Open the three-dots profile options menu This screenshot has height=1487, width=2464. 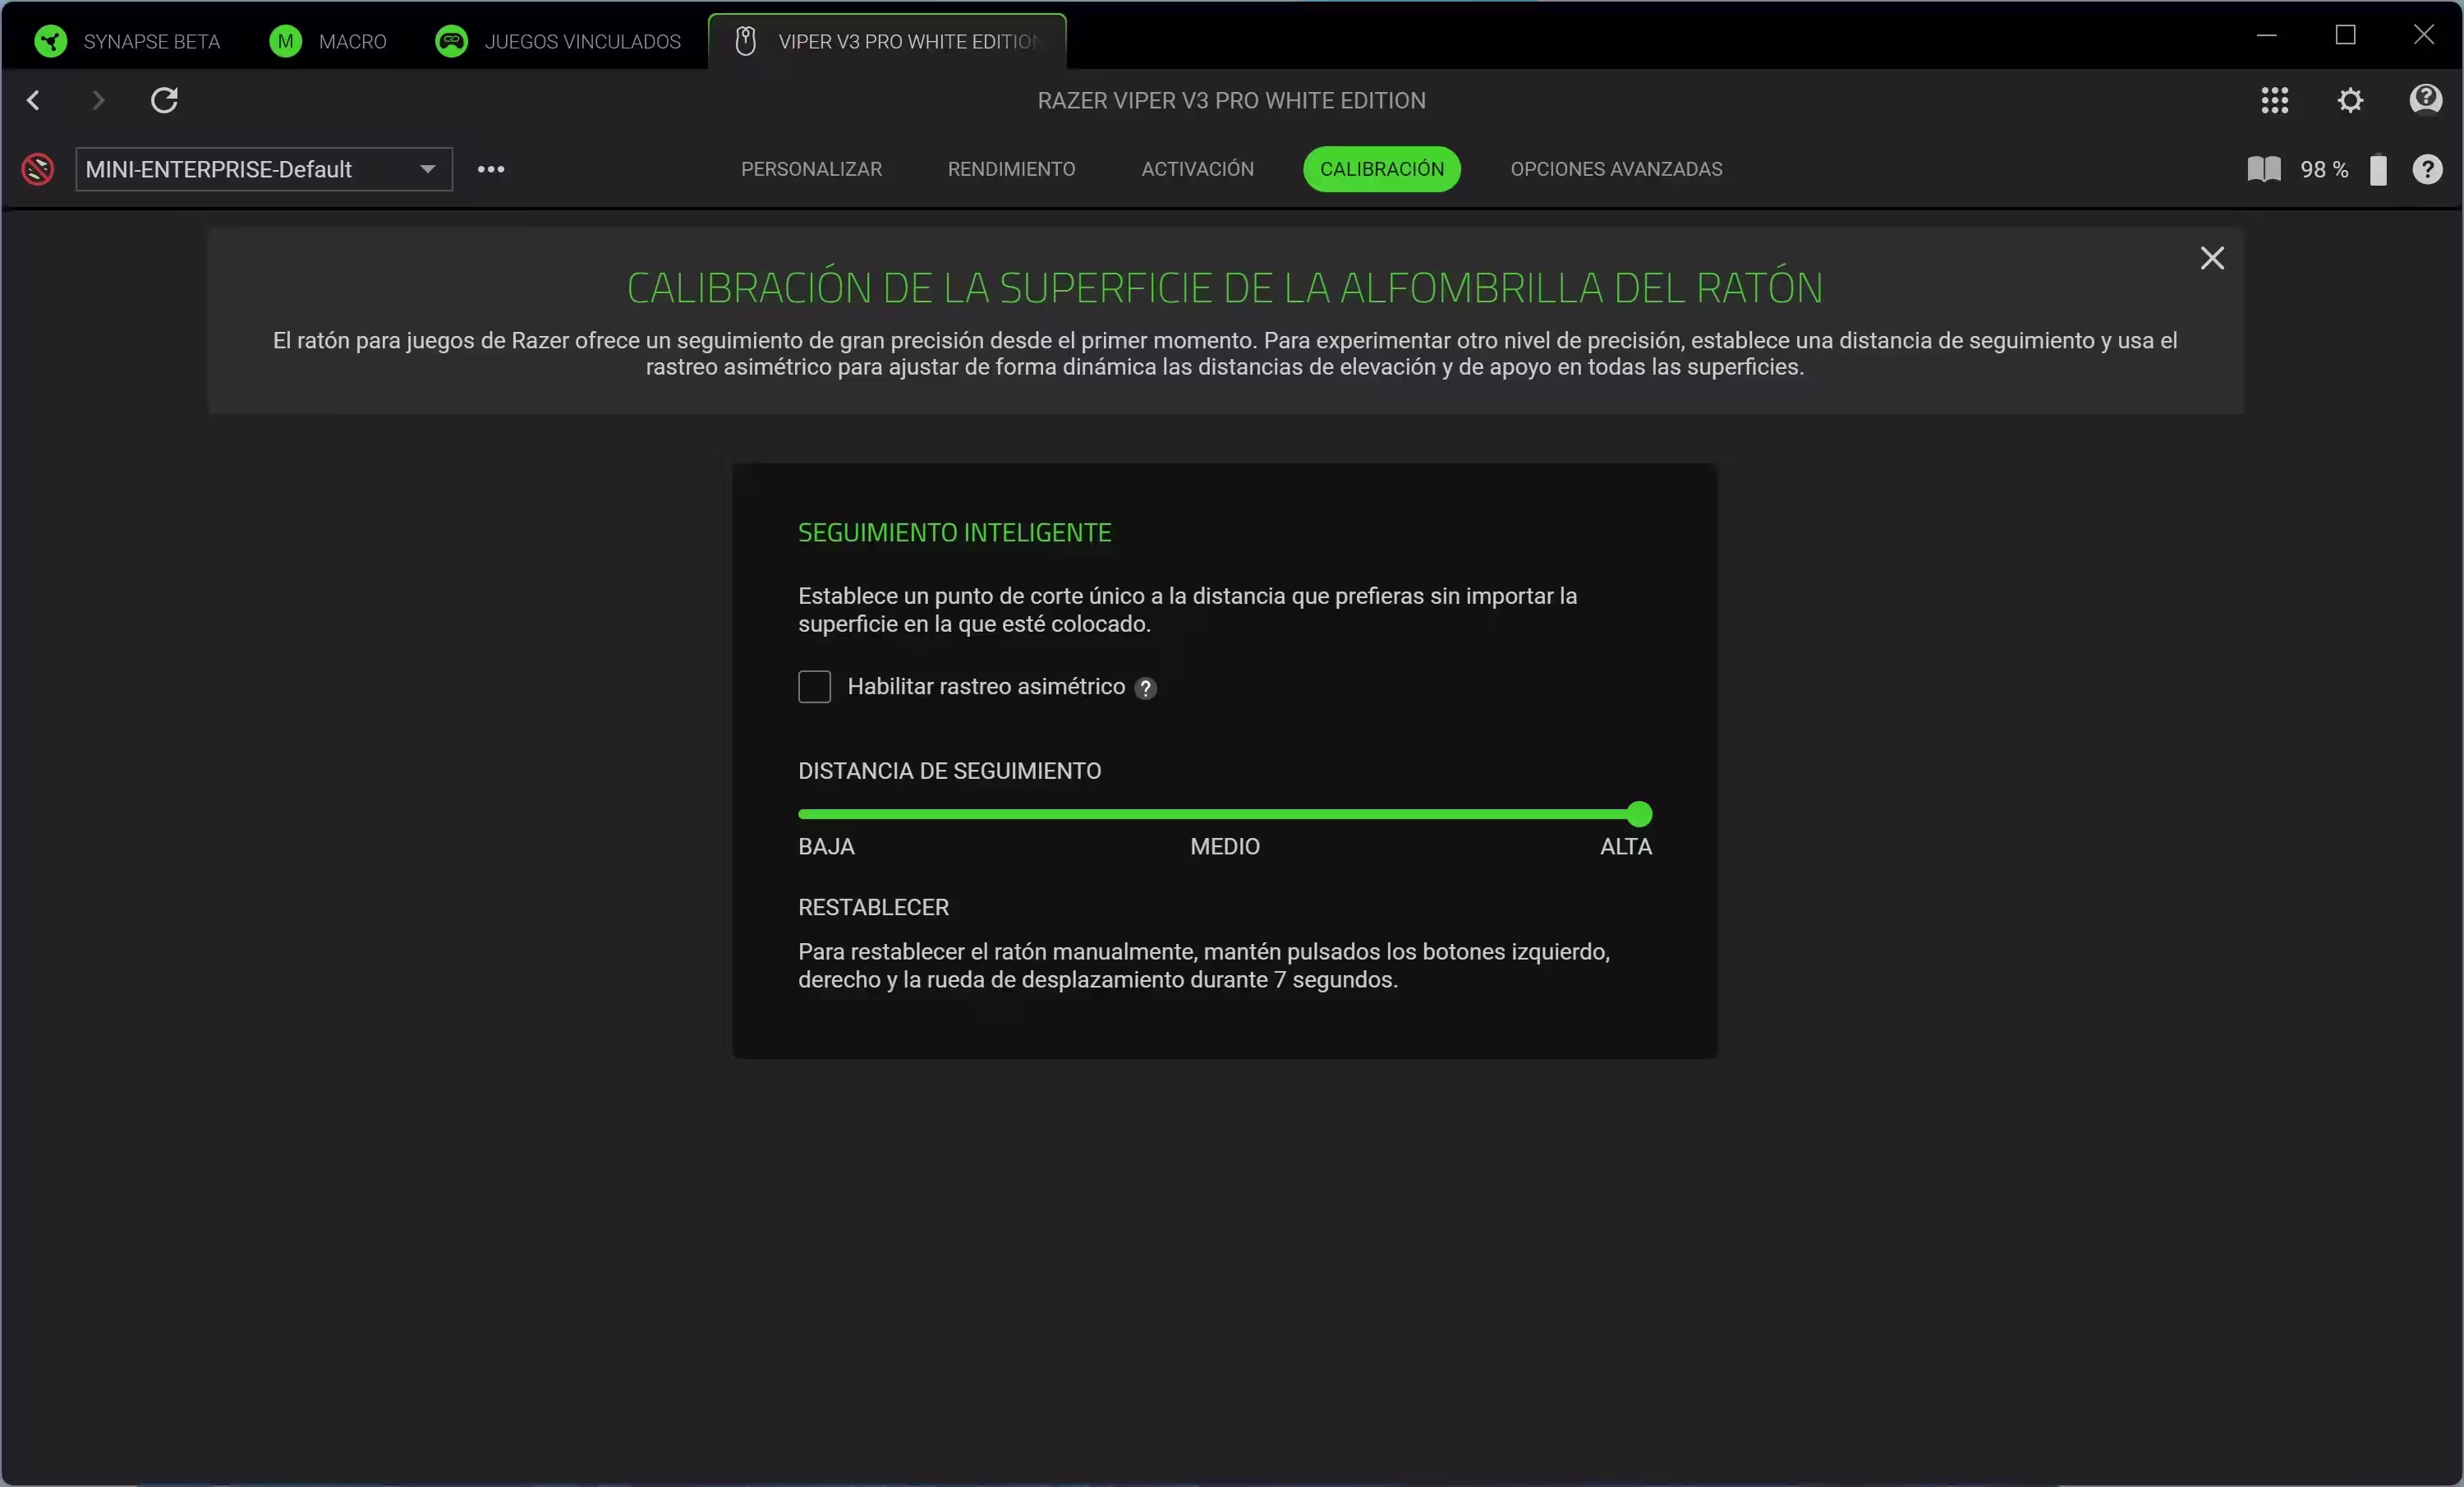[x=491, y=169]
